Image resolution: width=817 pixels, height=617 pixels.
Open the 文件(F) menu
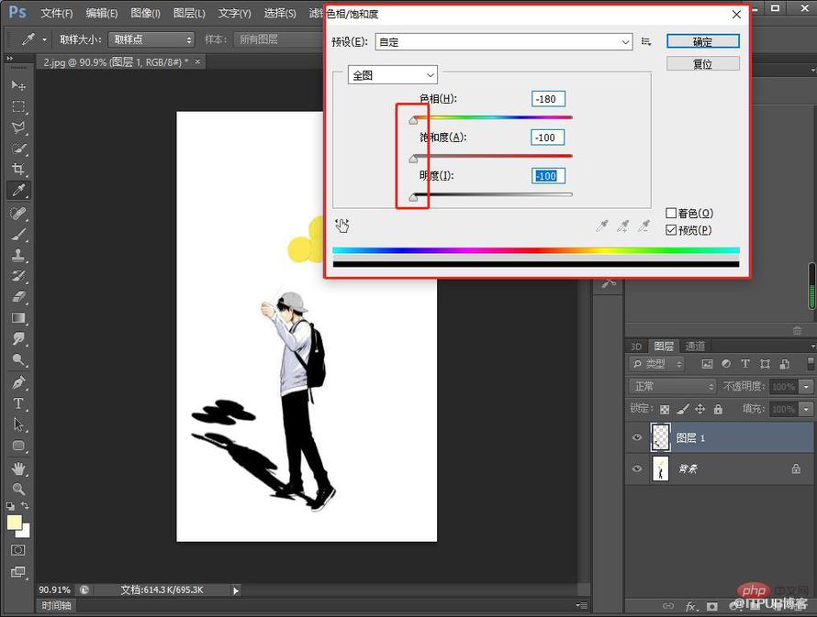[x=56, y=13]
